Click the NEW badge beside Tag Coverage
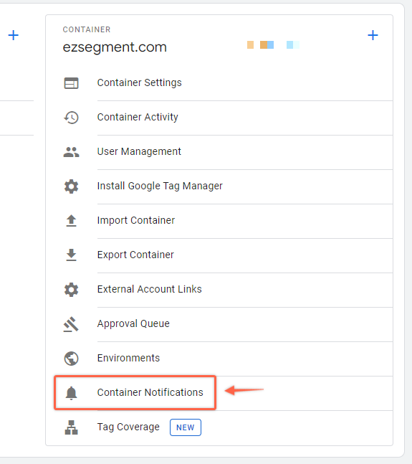The image size is (412, 464). 186,427
